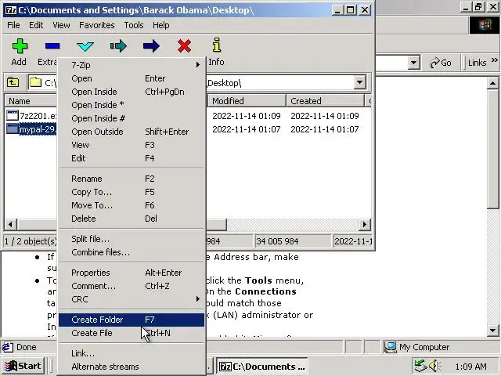
Task: Select Edit F4 context menu entry
Action: point(132,158)
